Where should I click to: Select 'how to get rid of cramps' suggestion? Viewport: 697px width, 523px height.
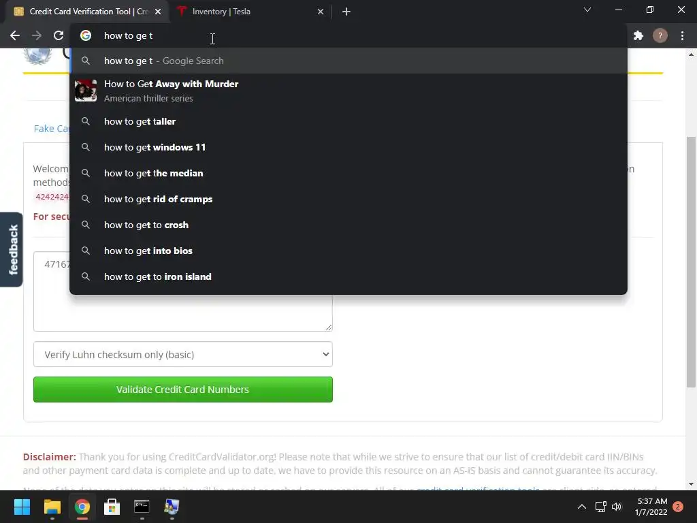[x=348, y=199]
